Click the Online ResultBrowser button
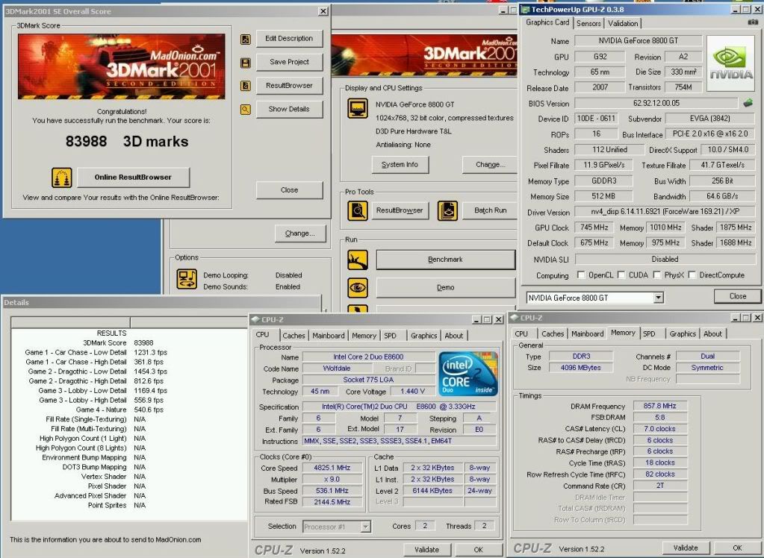This screenshot has height=558, width=764. 133,178
